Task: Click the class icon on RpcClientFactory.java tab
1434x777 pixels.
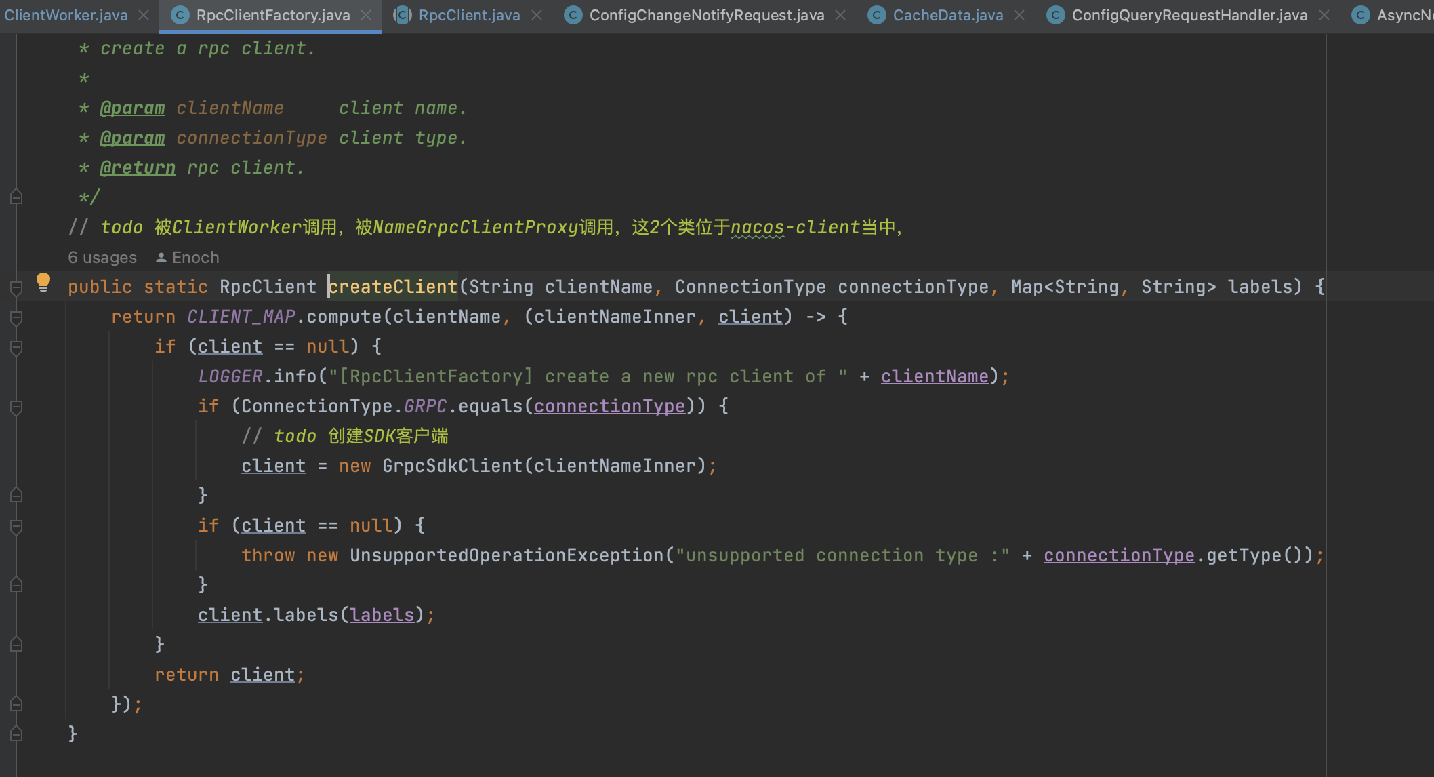Action: point(180,15)
